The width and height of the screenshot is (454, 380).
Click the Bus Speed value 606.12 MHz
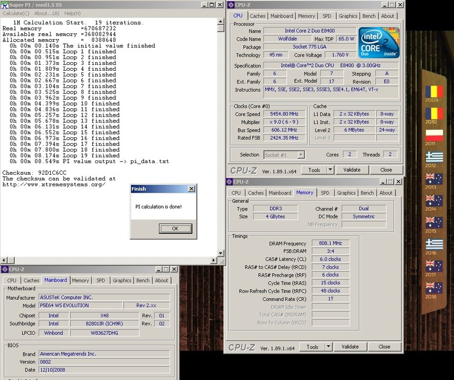(284, 130)
